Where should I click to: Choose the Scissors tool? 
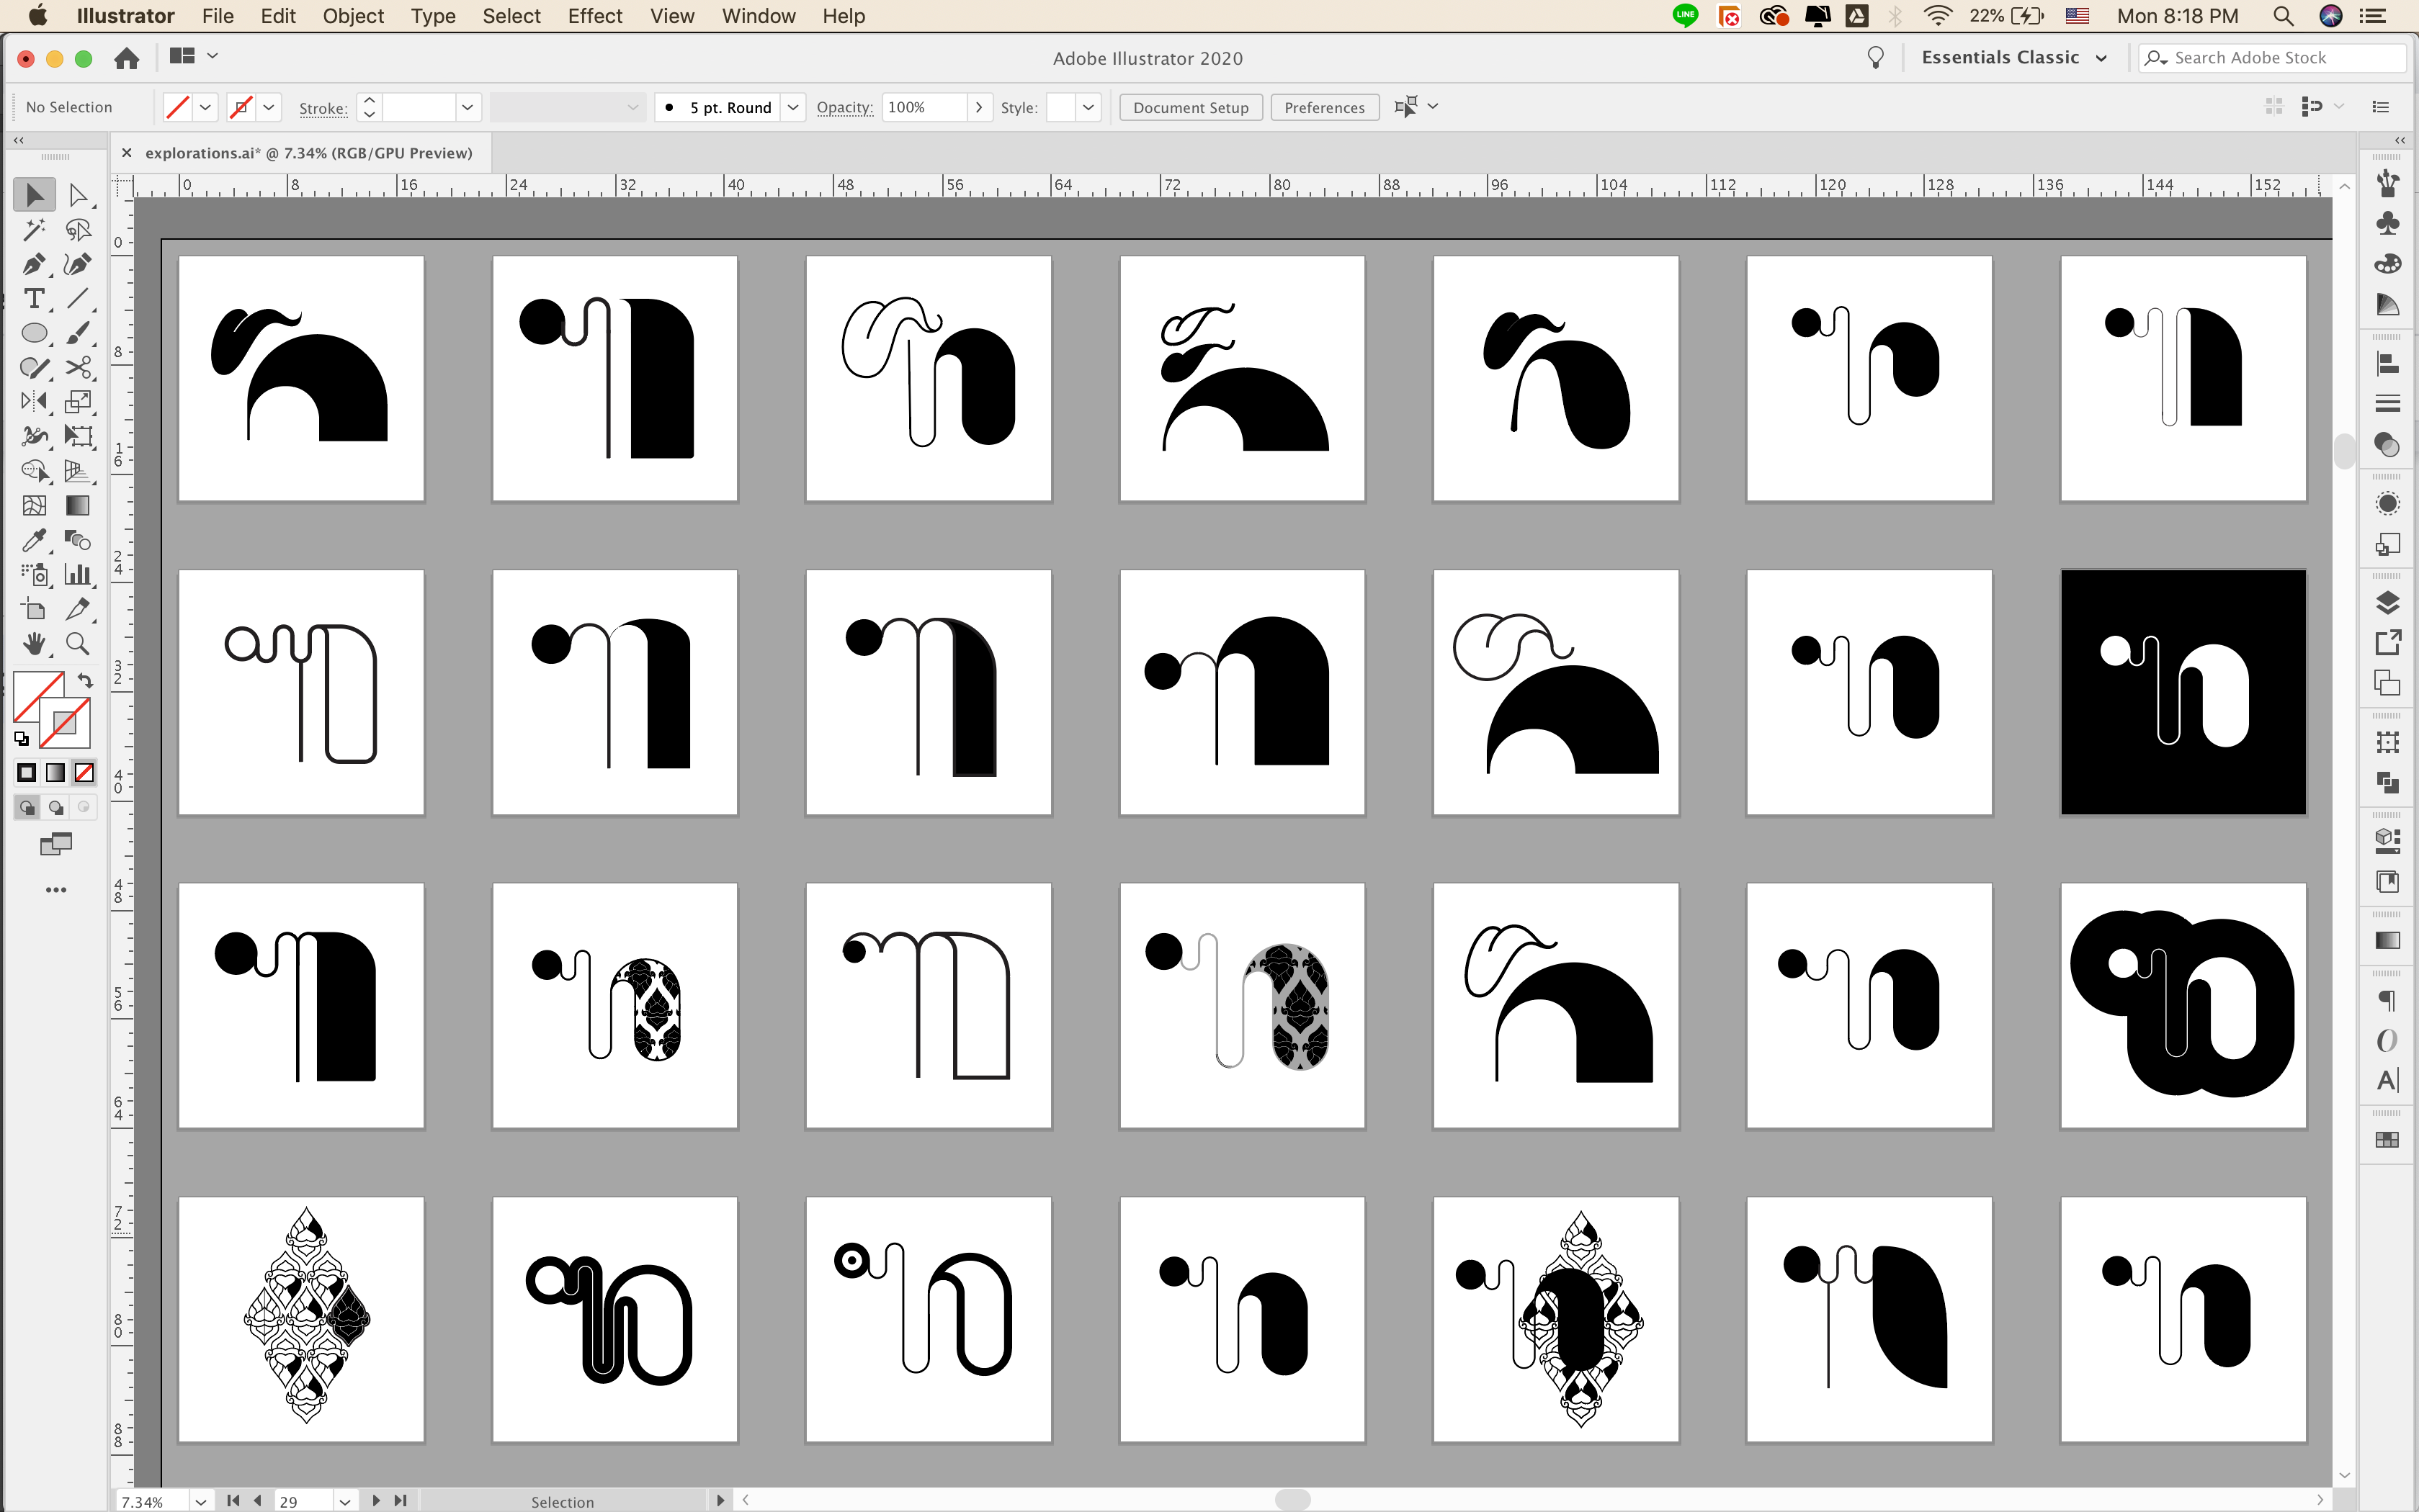(78, 368)
